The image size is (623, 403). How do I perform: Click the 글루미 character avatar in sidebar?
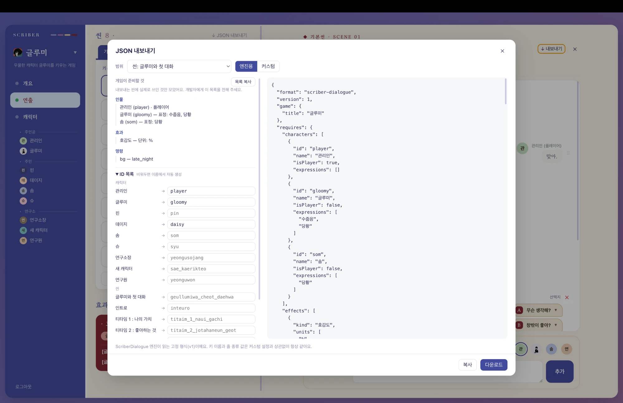tap(23, 151)
